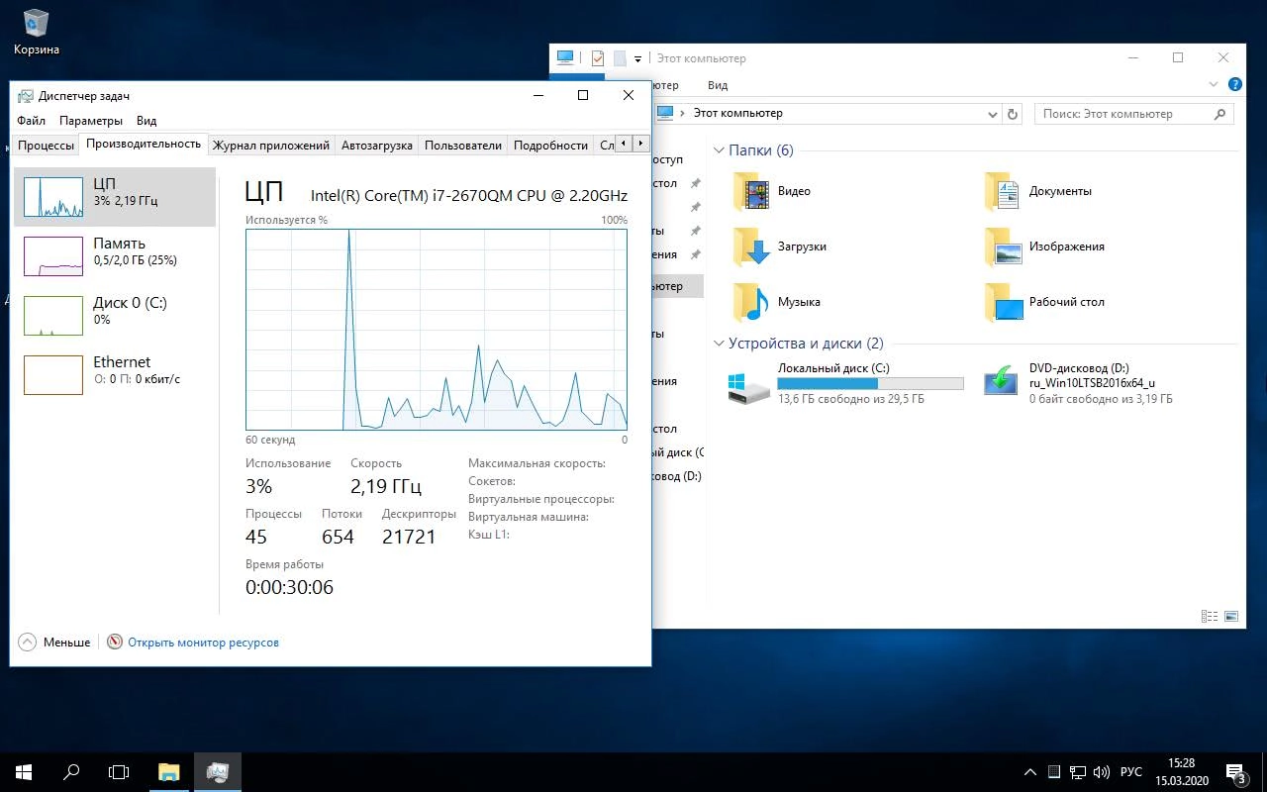Switch Explorer to details view icon
Screen dimensions: 1267x792
[1209, 616]
